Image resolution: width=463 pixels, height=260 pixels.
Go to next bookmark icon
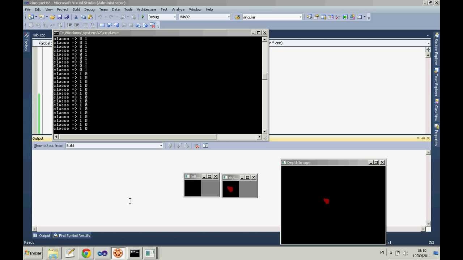click(116, 25)
